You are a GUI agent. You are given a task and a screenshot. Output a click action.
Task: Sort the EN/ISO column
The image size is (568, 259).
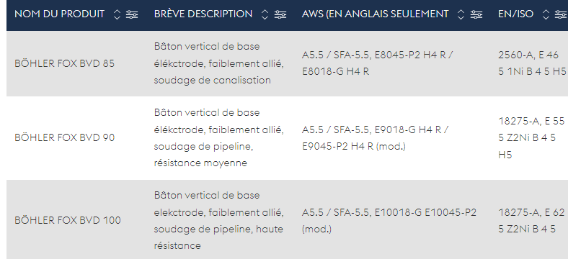(x=546, y=14)
